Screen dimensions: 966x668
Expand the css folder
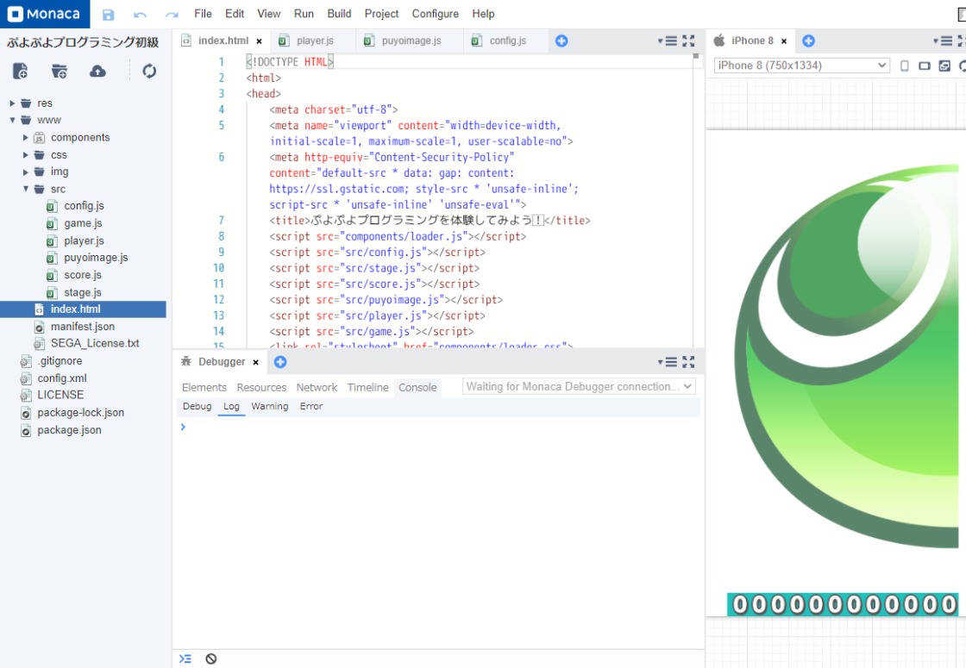pos(25,155)
